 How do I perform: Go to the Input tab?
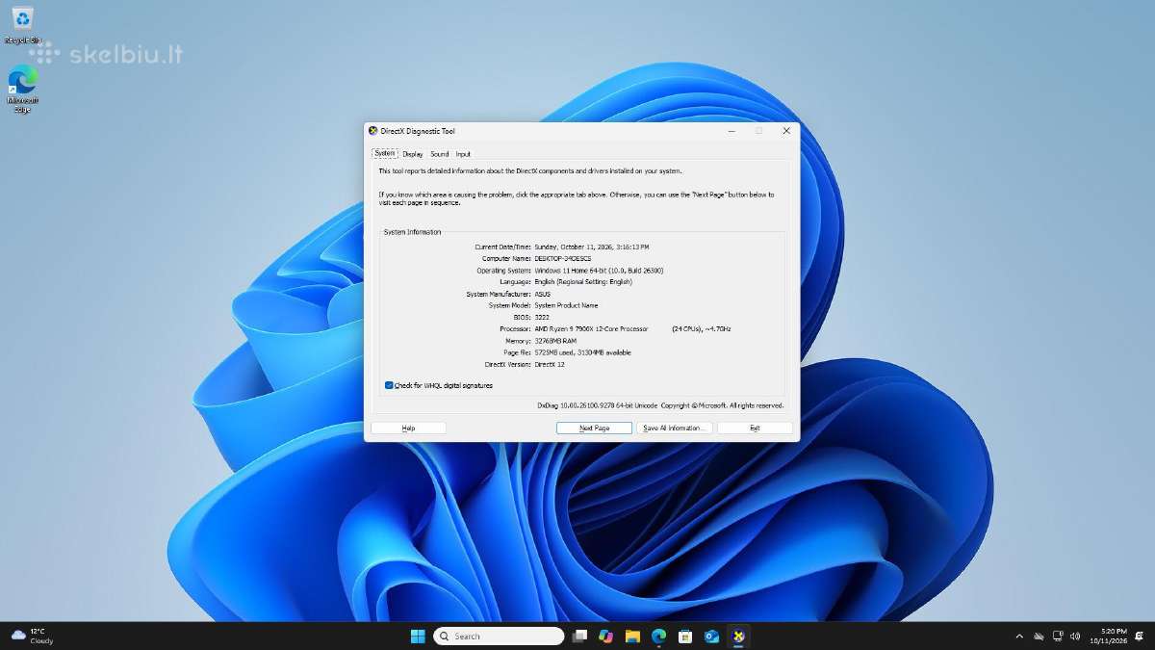pyautogui.click(x=463, y=154)
